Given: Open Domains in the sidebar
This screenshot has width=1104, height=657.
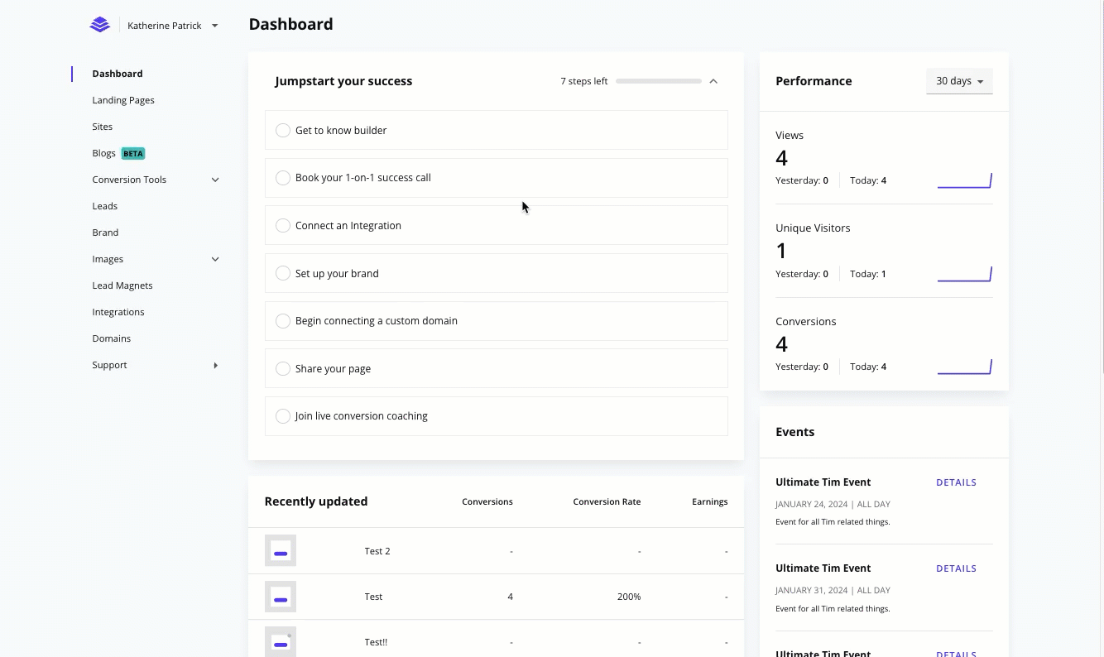Looking at the screenshot, I should click(112, 338).
